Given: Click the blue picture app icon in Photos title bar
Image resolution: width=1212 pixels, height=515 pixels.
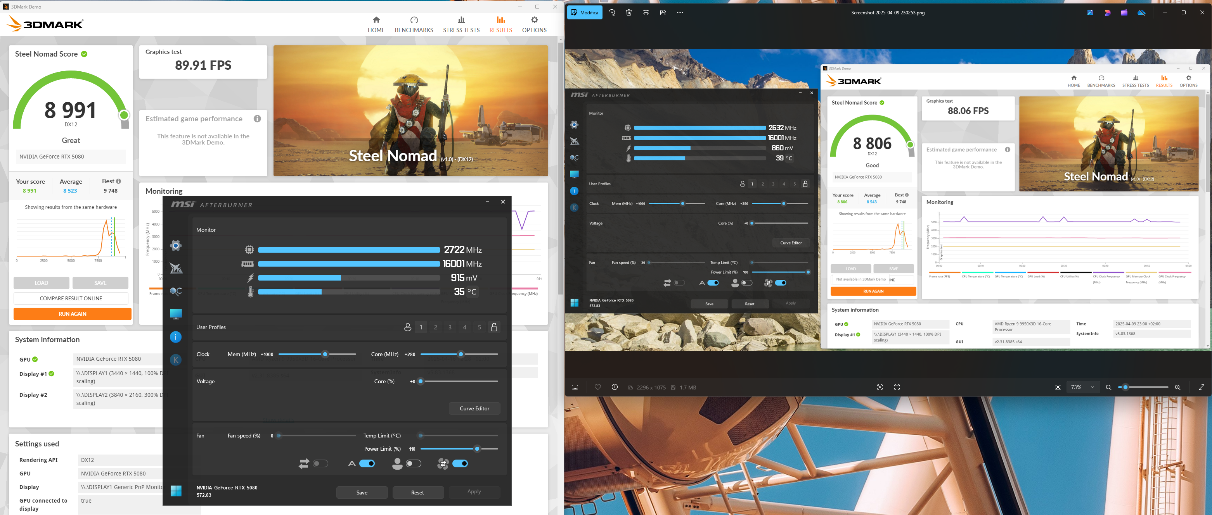Looking at the screenshot, I should pyautogui.click(x=1090, y=13).
